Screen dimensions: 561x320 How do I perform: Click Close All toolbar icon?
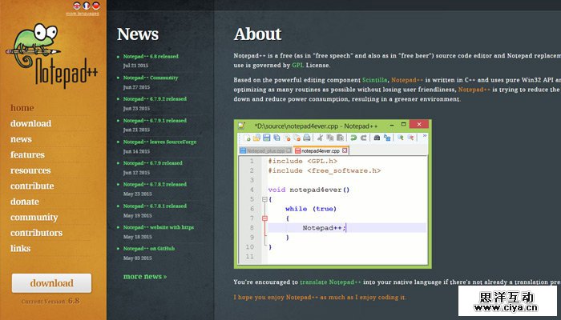297,138
